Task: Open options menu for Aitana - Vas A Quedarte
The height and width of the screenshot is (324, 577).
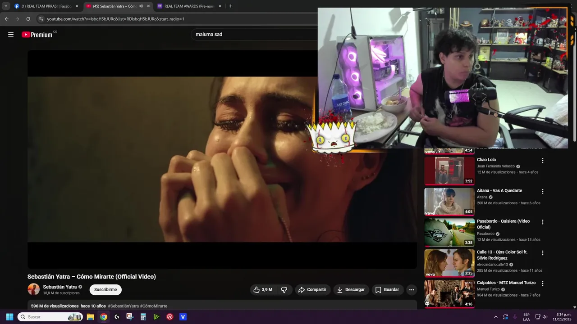Action: [543, 191]
